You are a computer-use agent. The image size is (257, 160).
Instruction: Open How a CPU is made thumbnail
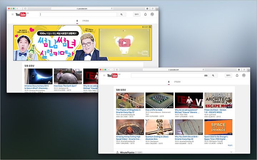160,100
